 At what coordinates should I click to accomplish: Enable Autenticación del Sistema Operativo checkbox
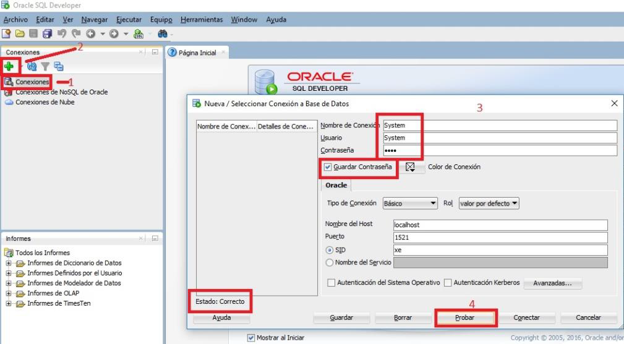331,283
